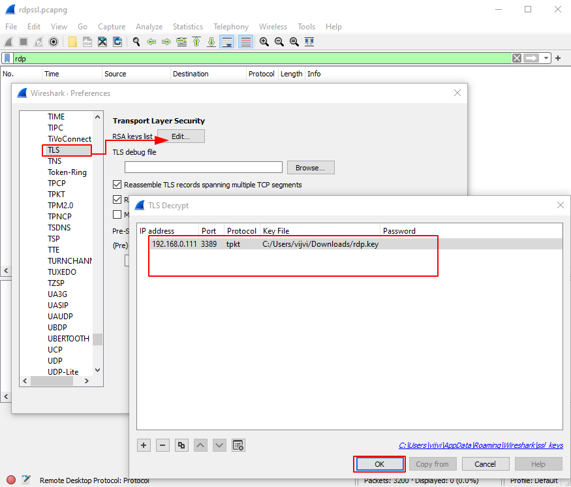Screen dimensions: 571x487
Task: Edit capture file properties status icon
Action: pos(26,480)
